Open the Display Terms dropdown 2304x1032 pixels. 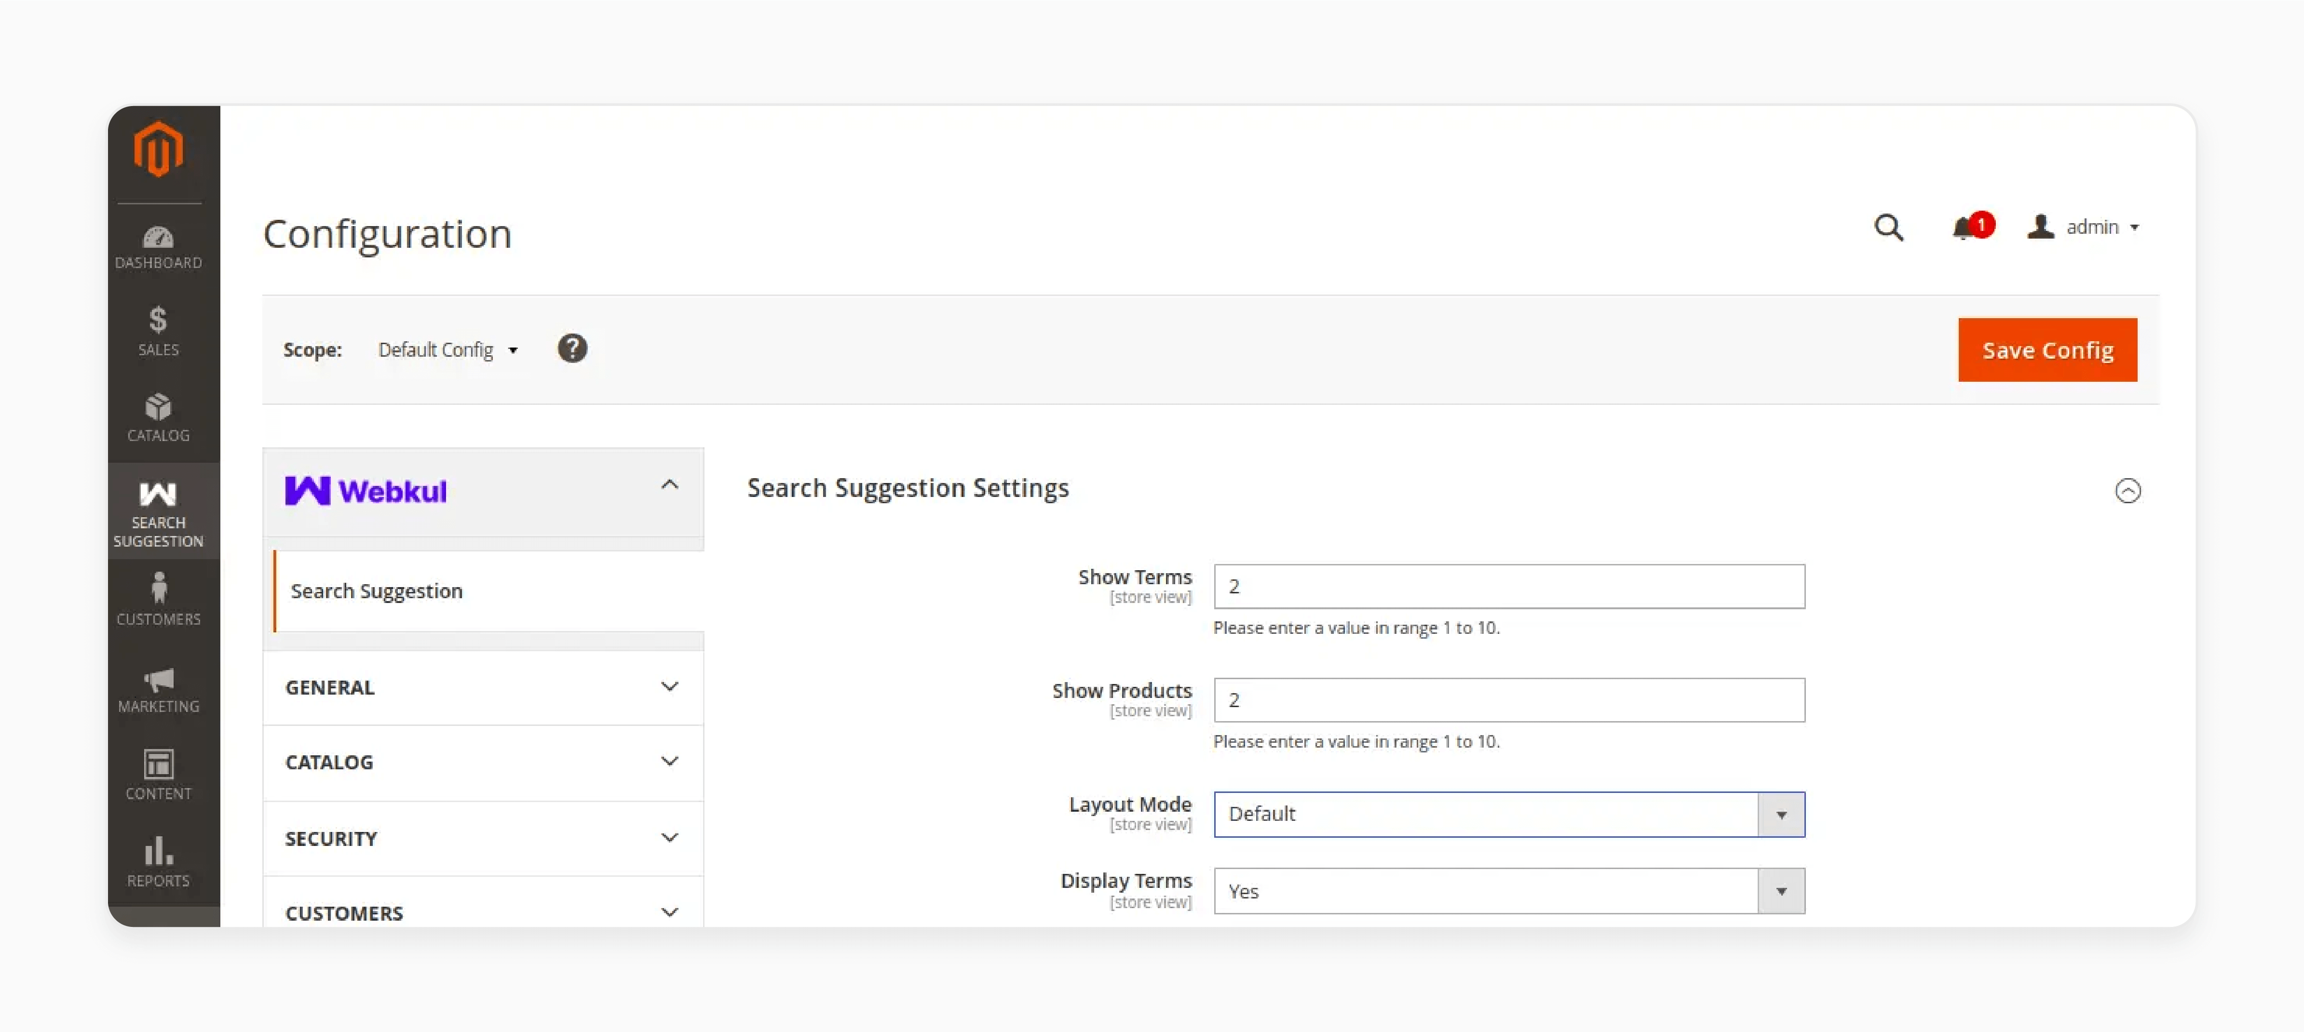[x=1509, y=891]
